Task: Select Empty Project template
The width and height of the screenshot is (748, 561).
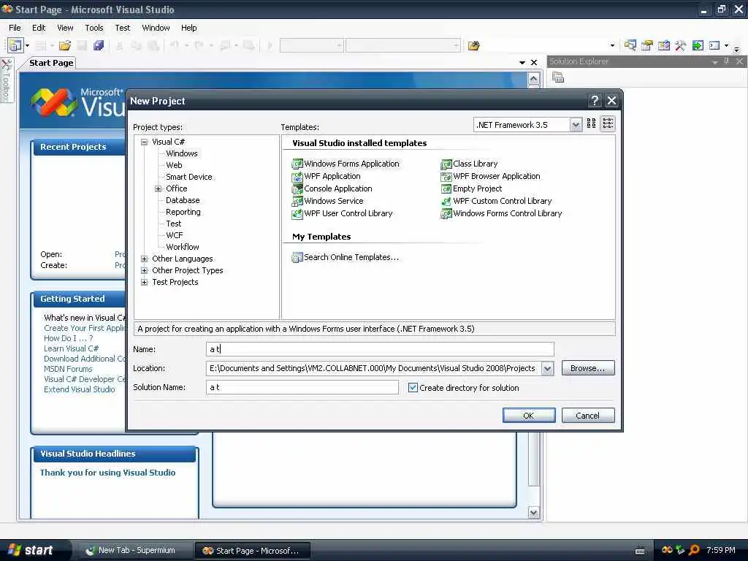Action: coord(471,188)
